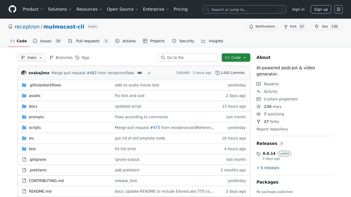The height and width of the screenshot is (197, 351).
Task: Click the commit history clock icon
Action: (x=217, y=73)
